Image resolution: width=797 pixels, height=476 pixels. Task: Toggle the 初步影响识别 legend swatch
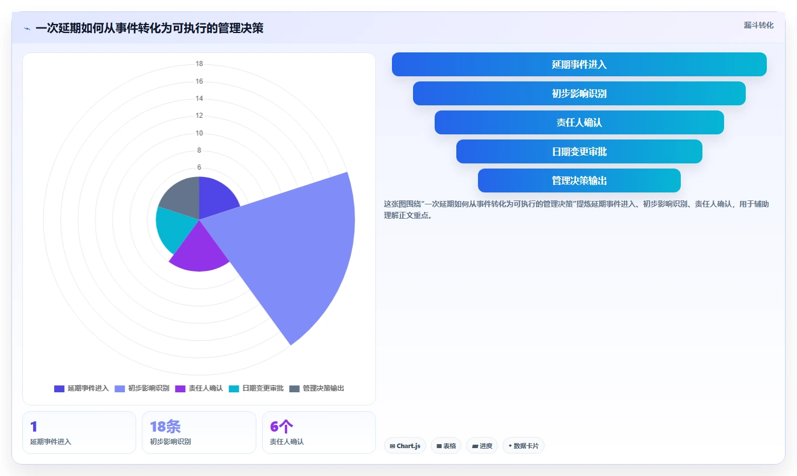(x=120, y=388)
